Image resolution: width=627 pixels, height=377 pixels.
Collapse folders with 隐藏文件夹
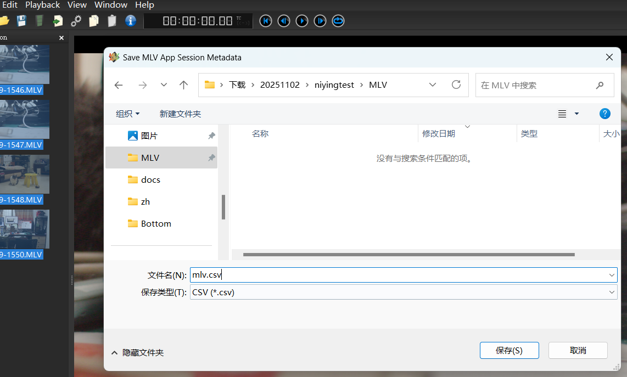click(138, 353)
